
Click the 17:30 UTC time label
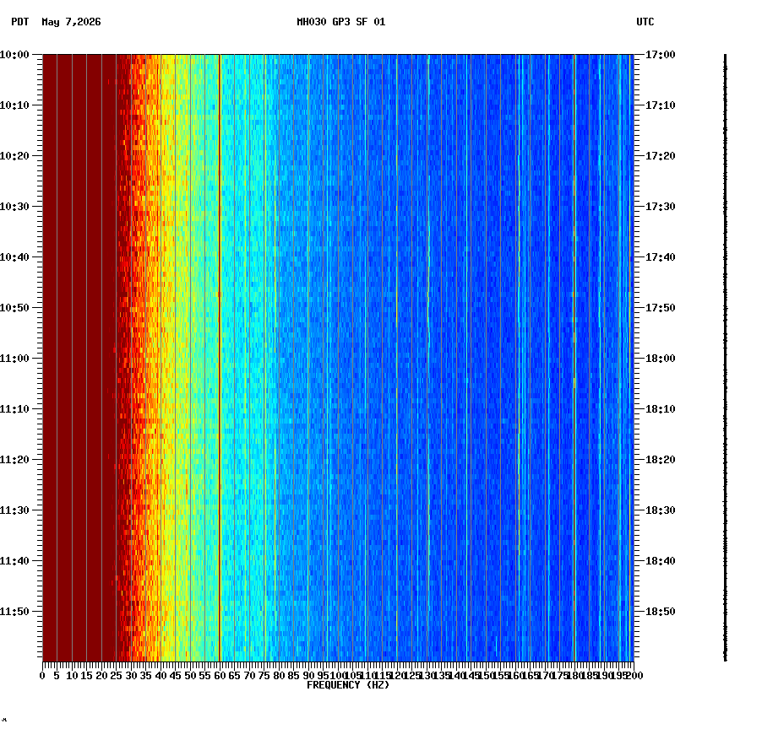661,206
